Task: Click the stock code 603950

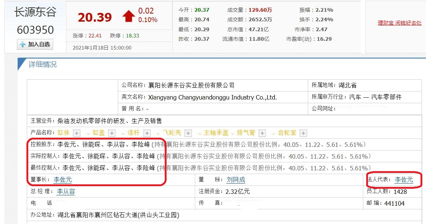Action: point(35,30)
